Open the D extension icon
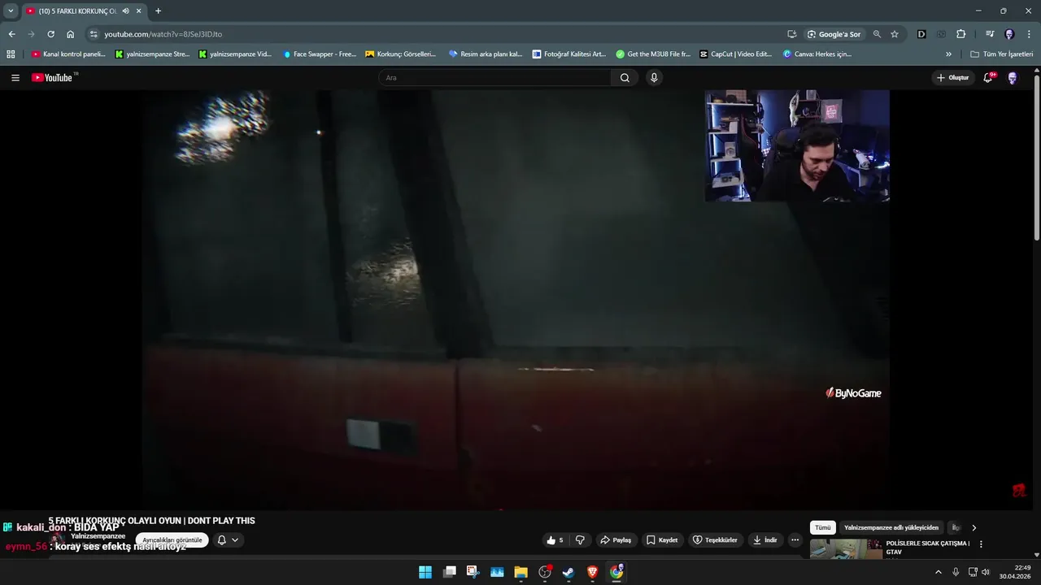The image size is (1041, 585). click(x=921, y=34)
